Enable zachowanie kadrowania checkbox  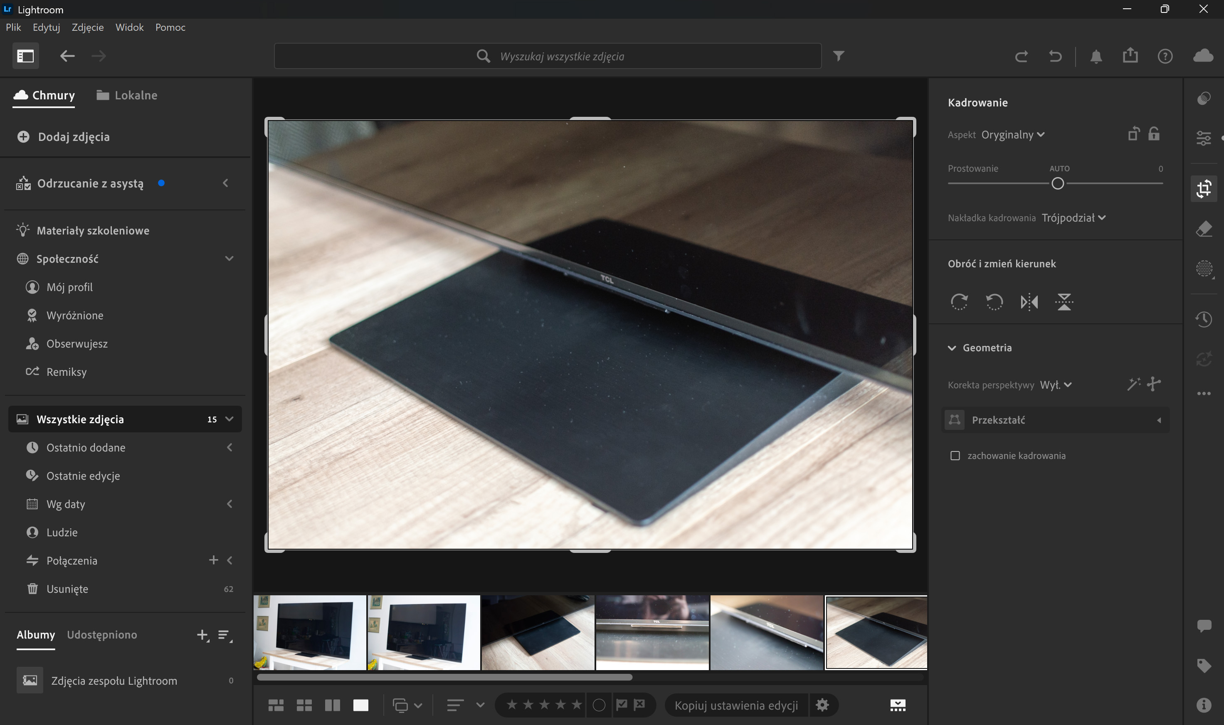pos(955,455)
